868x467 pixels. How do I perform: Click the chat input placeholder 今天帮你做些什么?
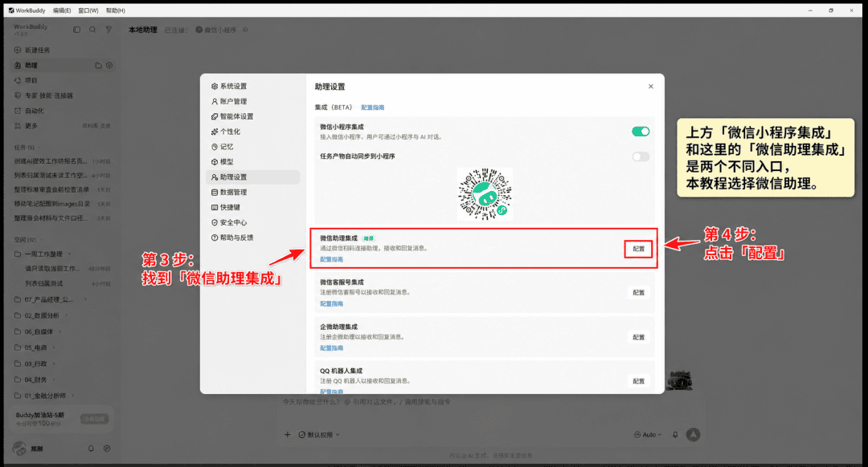click(366, 402)
